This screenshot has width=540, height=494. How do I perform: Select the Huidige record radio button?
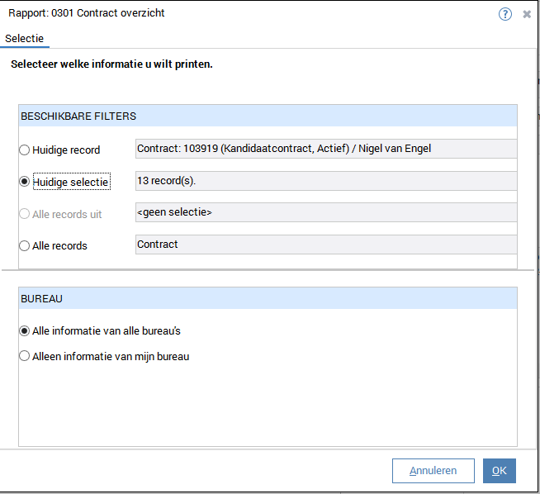pyautogui.click(x=25, y=150)
